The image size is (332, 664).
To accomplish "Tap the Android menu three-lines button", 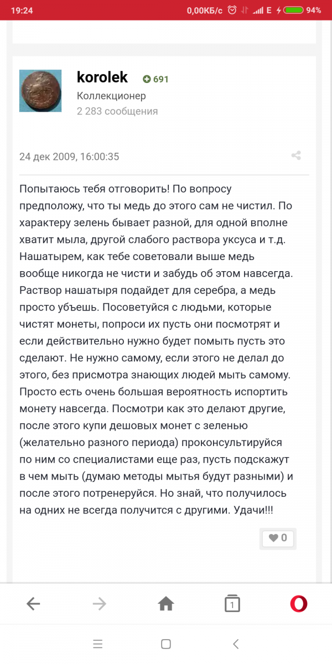I will click(x=98, y=644).
